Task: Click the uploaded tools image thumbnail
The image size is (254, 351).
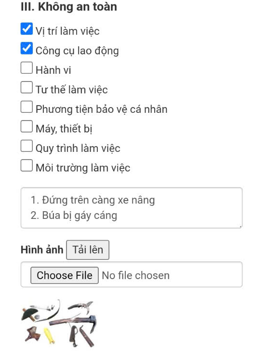Action: point(59,324)
